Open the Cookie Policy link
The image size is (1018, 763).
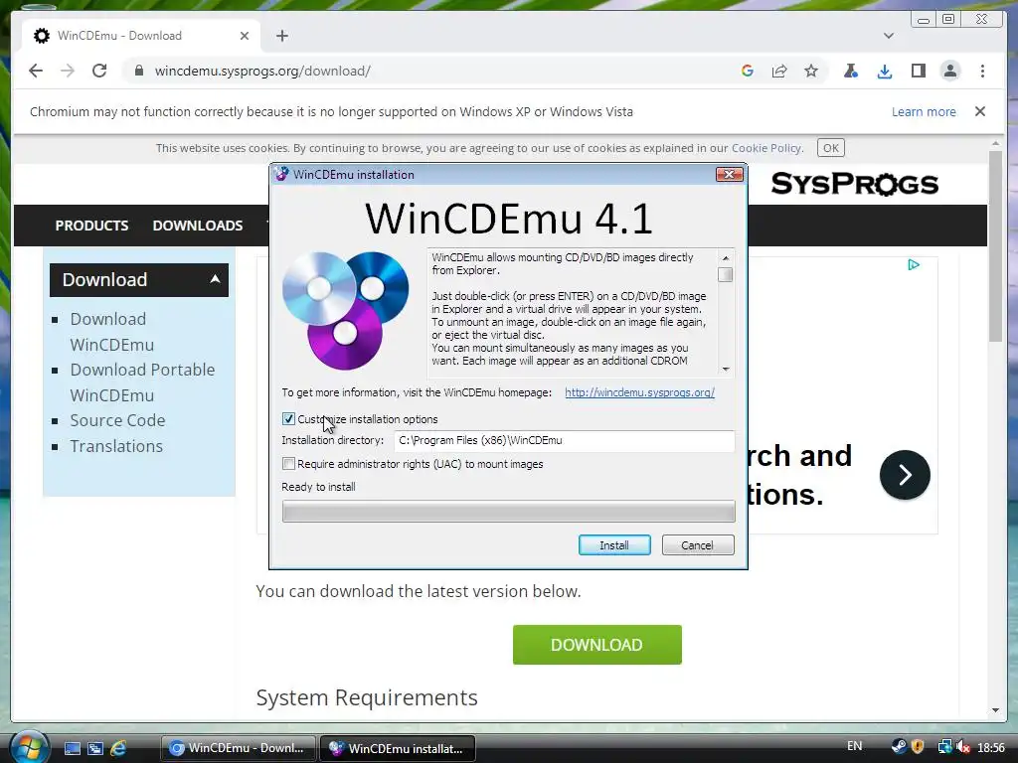coord(766,148)
